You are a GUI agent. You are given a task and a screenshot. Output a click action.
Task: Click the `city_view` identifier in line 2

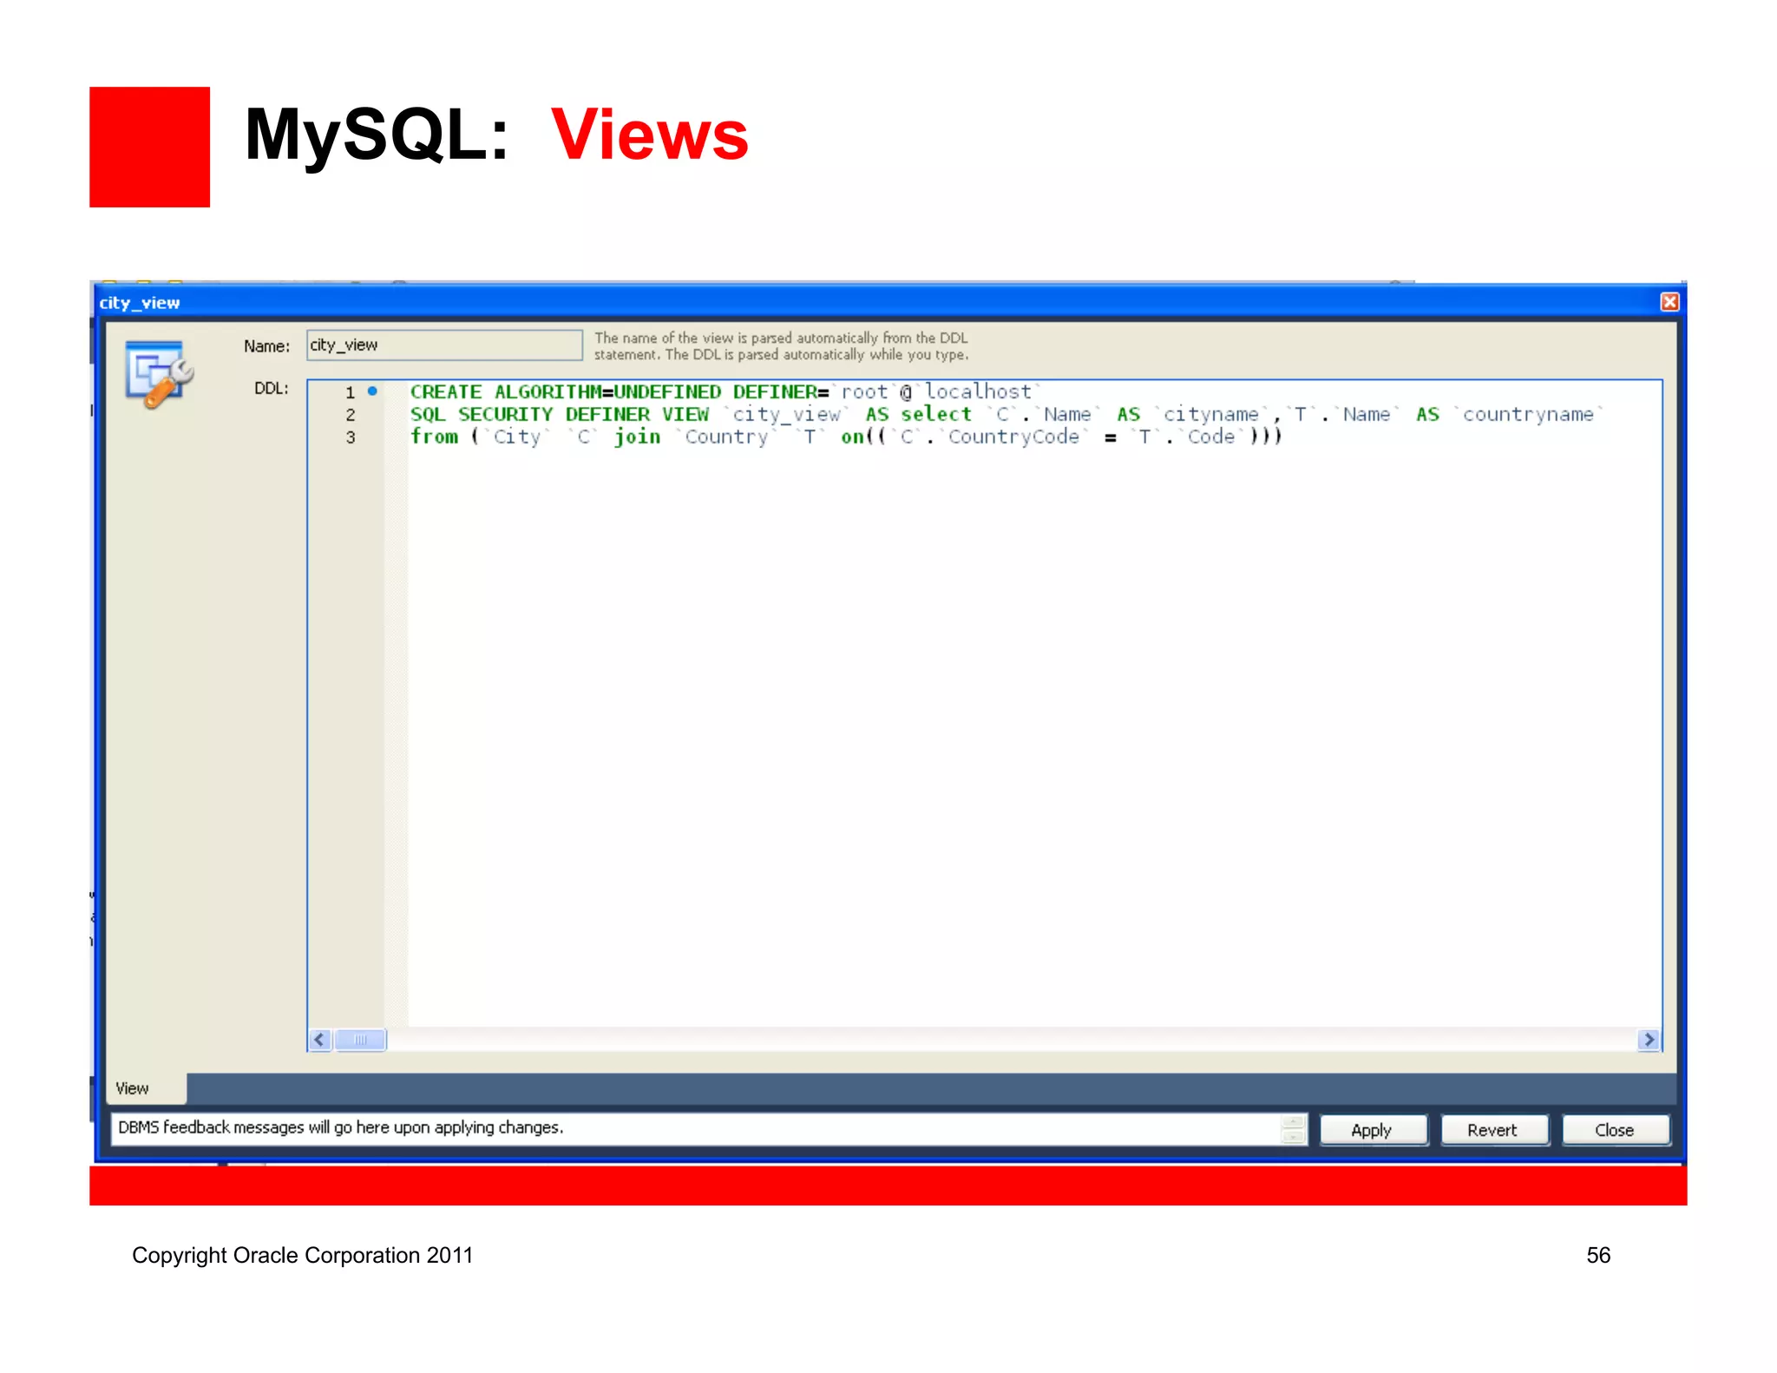(x=786, y=415)
